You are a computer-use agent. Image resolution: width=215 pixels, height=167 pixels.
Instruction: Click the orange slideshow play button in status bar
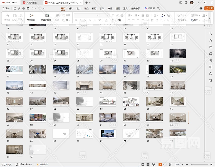click(x=160, y=164)
